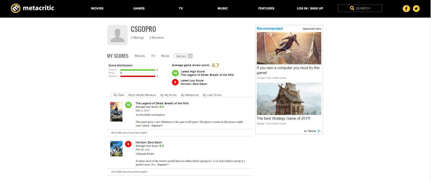This screenshot has width=431, height=182.
Task: Open Zelda Breath of the Wild review title
Action: pos(162,103)
